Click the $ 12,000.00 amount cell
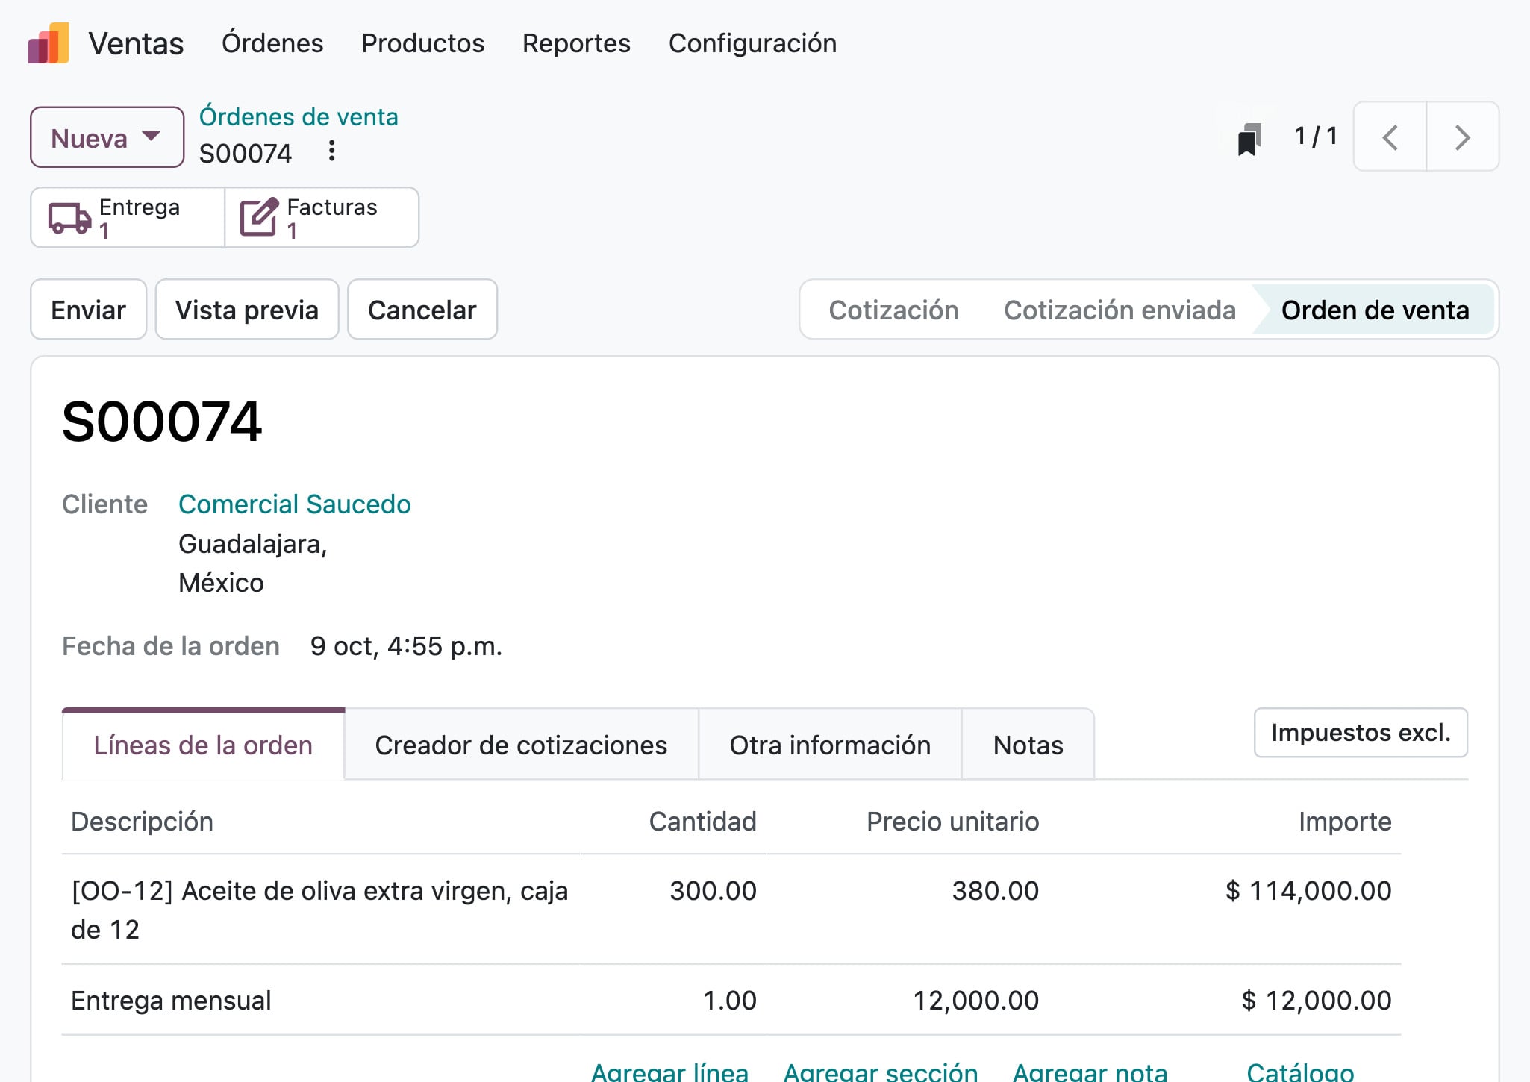Screen dimensions: 1530x1082 click(x=1317, y=1001)
